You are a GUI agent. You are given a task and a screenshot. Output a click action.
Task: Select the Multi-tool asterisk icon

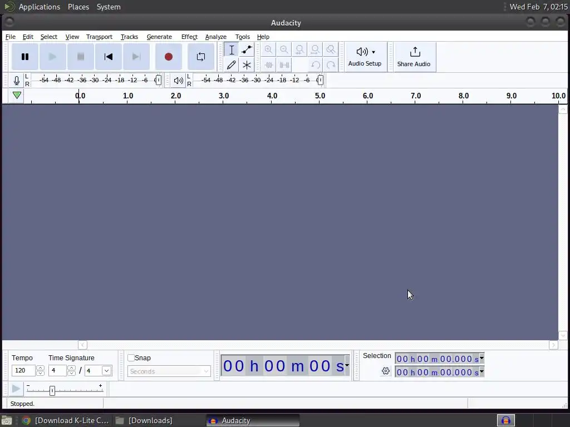point(247,65)
